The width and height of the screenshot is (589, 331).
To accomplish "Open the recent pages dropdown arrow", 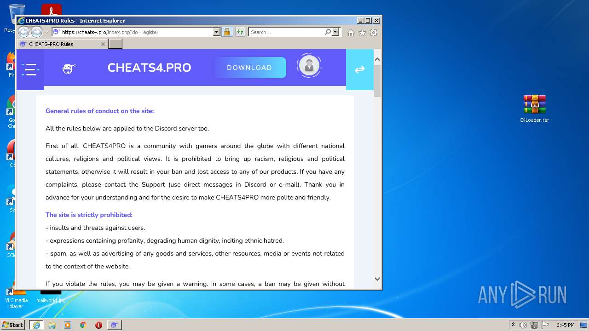I will click(x=46, y=32).
